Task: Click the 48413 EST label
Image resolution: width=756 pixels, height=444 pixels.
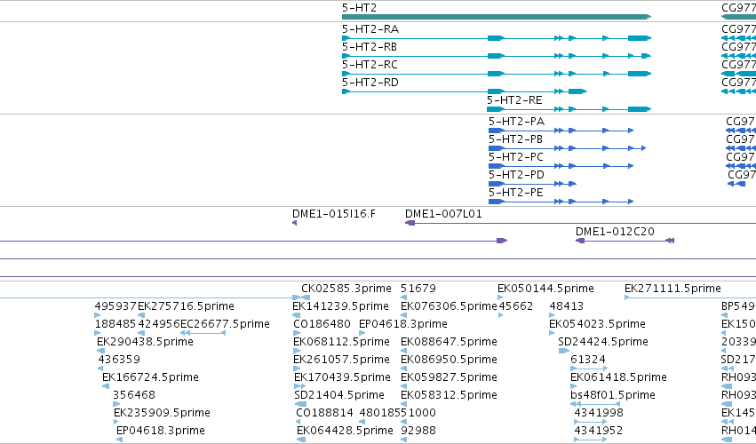Action: click(567, 306)
